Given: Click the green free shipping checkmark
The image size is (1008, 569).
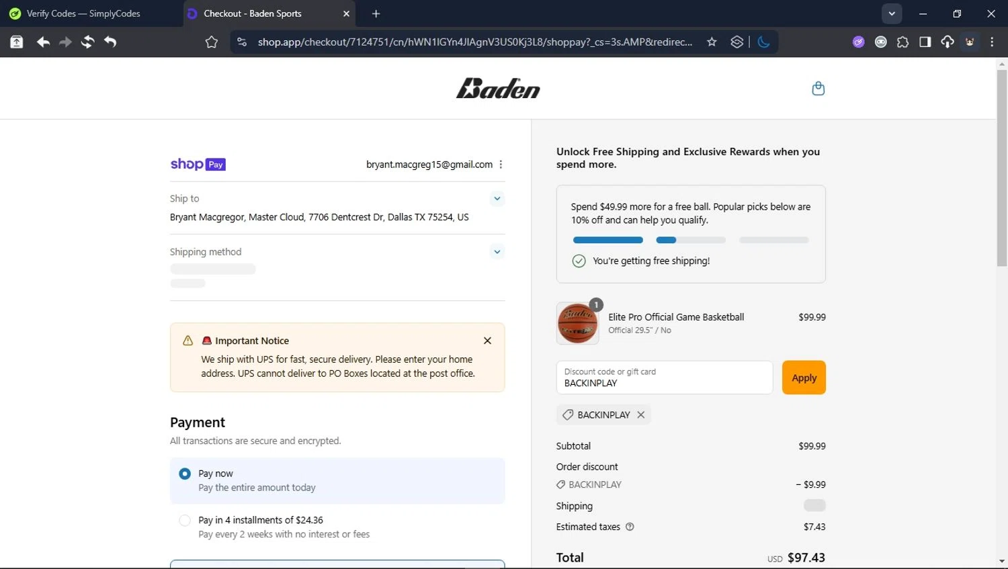Looking at the screenshot, I should point(579,261).
